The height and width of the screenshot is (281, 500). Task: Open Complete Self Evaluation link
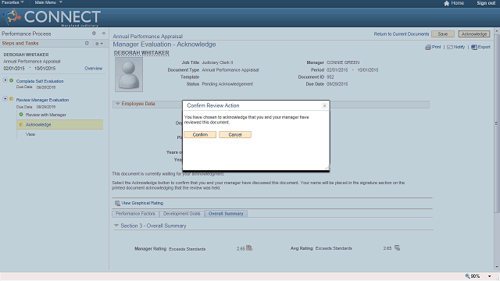point(40,81)
